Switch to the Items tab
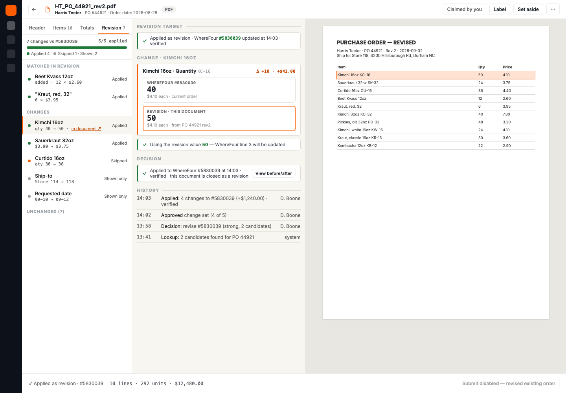Screen dimensions: 566x393 [x=63, y=28]
